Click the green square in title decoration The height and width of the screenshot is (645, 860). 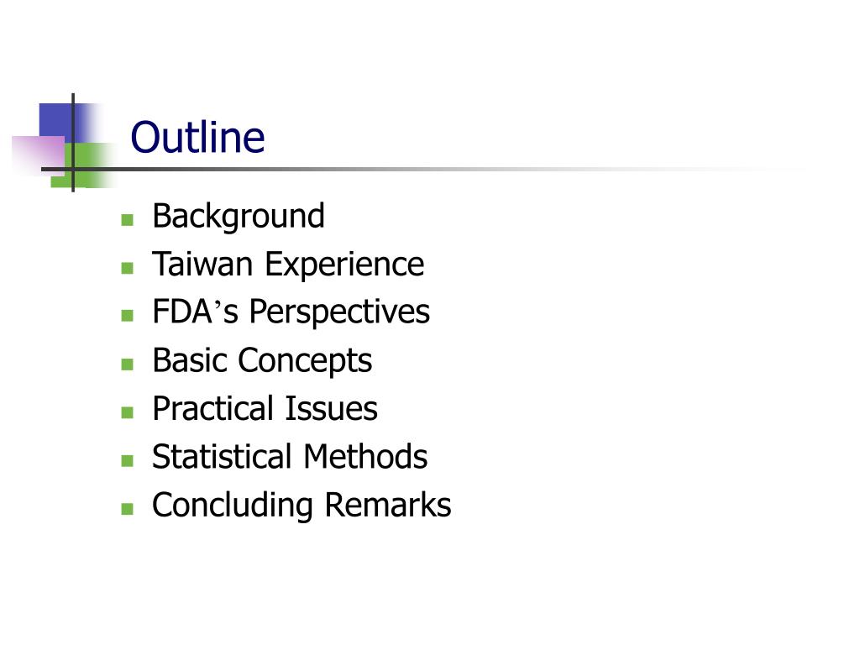tap(87, 165)
